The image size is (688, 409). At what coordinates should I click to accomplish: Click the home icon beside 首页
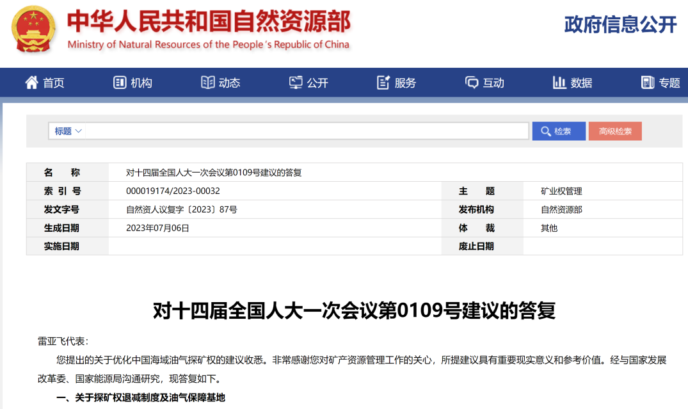point(31,83)
